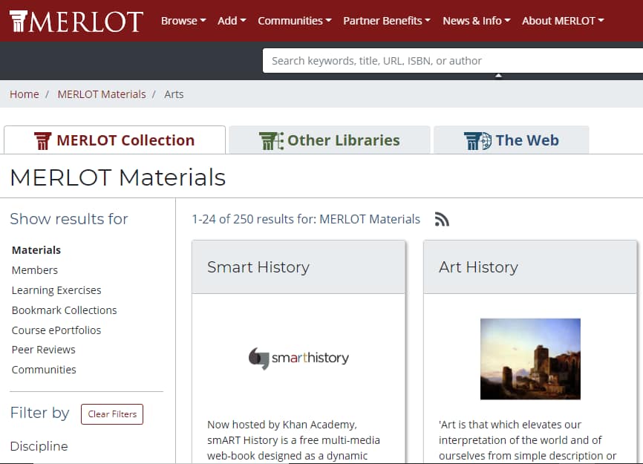Viewport: 643px width, 464px height.
Task: Filter results by Learning Exercises
Action: pos(56,290)
